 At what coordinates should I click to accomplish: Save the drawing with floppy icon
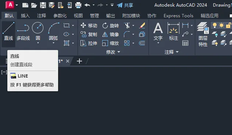point(43,5)
